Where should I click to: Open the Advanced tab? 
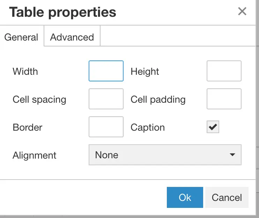[72, 37]
